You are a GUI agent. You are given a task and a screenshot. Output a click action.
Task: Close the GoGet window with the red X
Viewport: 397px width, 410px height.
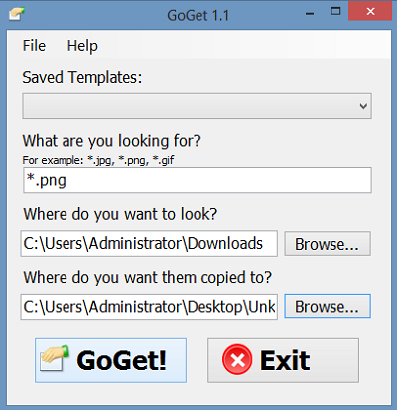370,11
